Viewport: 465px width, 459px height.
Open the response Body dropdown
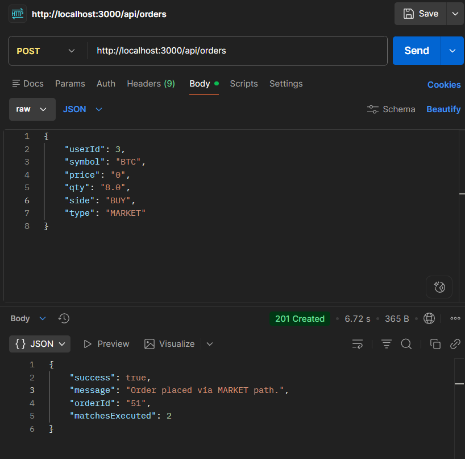(x=28, y=318)
